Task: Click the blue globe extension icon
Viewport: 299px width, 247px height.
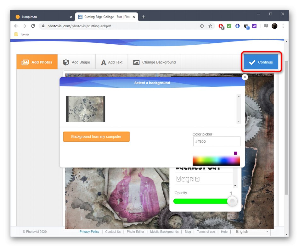Action: click(x=237, y=26)
